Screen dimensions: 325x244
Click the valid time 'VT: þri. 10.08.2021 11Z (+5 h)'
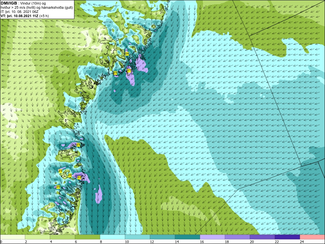(x=25, y=16)
